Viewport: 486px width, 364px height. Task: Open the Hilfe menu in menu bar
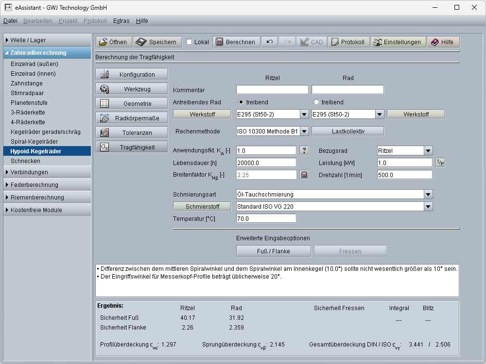(142, 21)
